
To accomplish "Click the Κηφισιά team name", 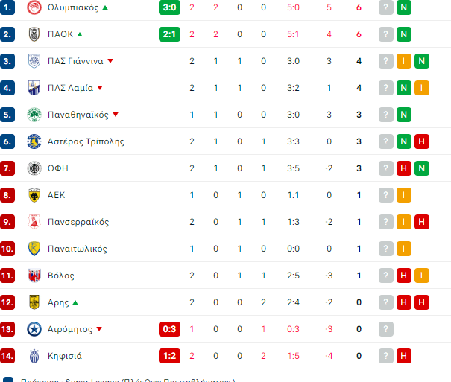I will coord(65,356).
